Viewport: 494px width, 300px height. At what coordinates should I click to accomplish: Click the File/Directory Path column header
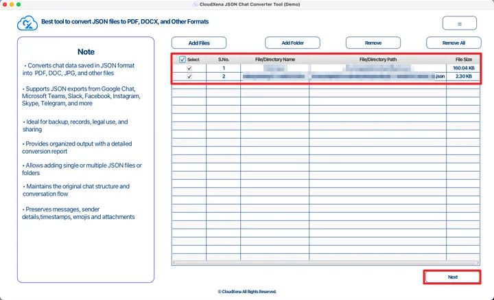tap(377, 60)
